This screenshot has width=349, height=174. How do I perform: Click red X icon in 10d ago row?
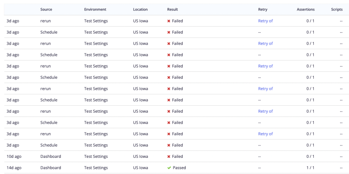click(169, 157)
